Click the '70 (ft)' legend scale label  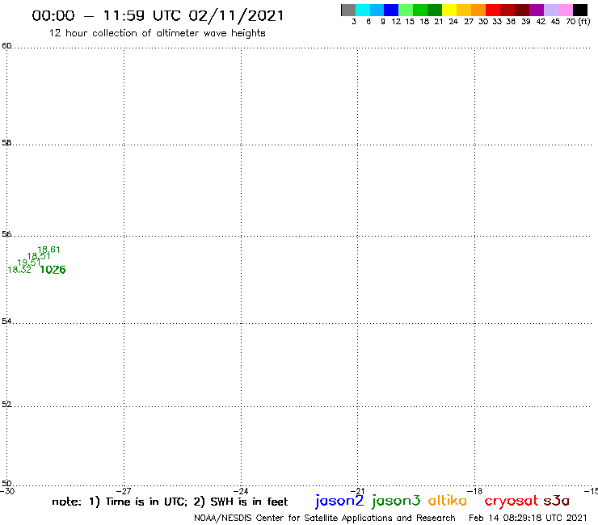tap(578, 21)
